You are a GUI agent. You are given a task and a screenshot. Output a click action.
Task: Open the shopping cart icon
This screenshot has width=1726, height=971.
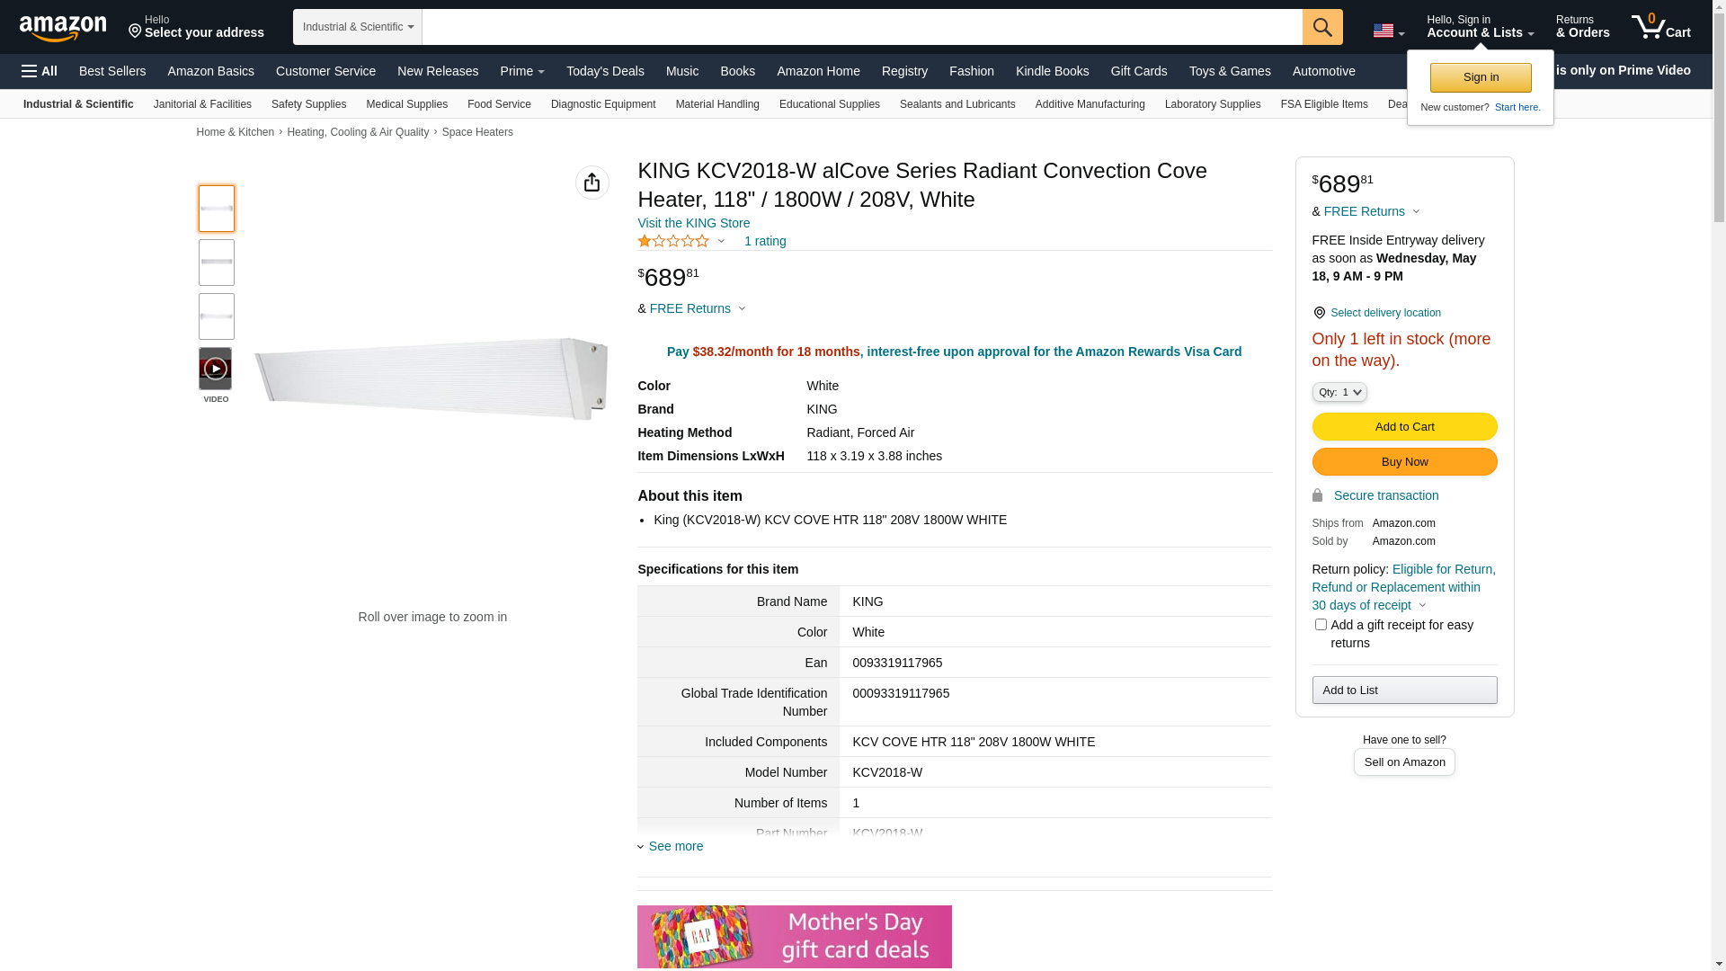[1659, 27]
